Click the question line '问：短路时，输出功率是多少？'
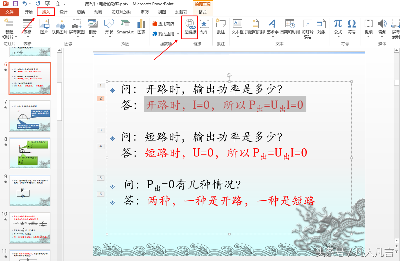Viewport: 400px width, 261px height. [x=202, y=137]
